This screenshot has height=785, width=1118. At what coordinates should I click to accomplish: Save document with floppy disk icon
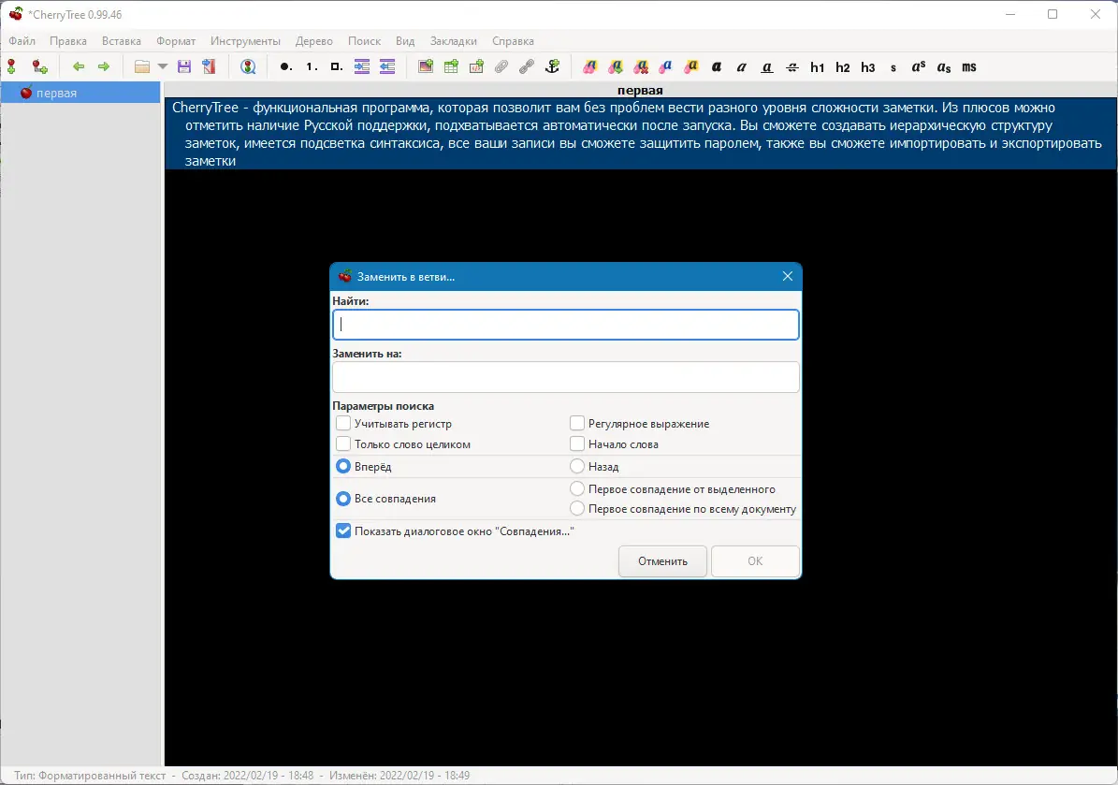(184, 67)
